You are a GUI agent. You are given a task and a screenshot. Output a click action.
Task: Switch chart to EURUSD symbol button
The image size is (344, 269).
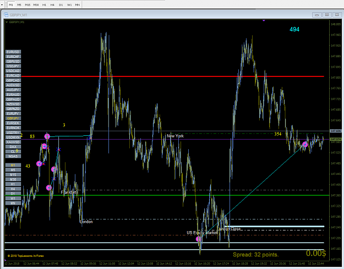pos(13,52)
